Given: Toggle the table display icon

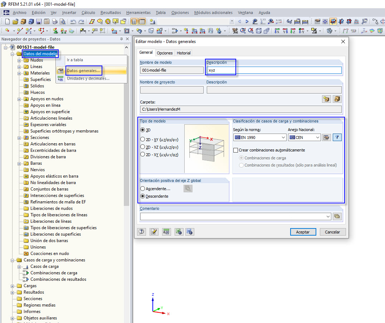Looking at the screenshot, I should coord(142,21).
